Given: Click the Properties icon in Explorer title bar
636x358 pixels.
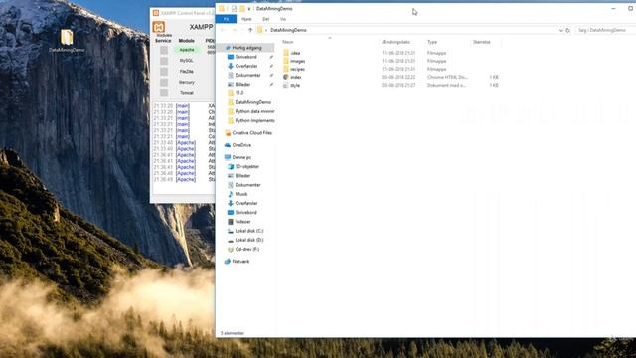Looking at the screenshot, I should coord(234,9).
